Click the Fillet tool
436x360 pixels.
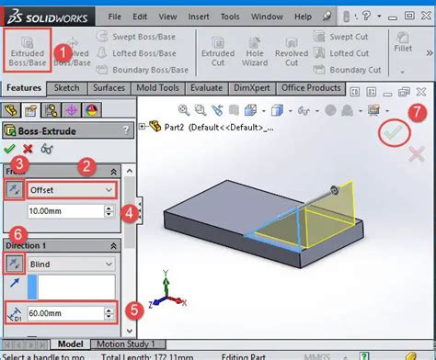pos(403,42)
